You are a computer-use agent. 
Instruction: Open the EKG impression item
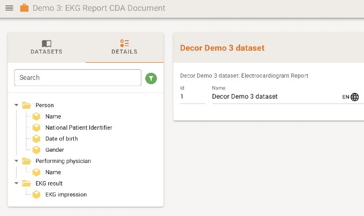pyautogui.click(x=66, y=195)
